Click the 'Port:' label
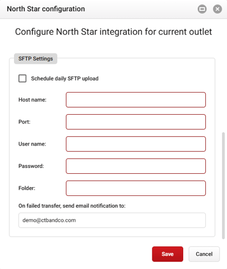Viewport: 227px width, 269px height. point(24,122)
